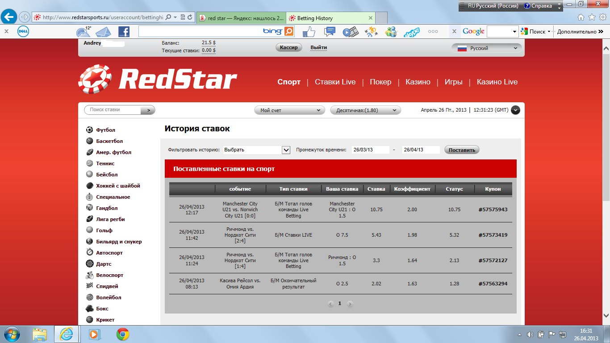The height and width of the screenshot is (343, 610).
Task: Open the Русский language selector
Action: (x=486, y=48)
